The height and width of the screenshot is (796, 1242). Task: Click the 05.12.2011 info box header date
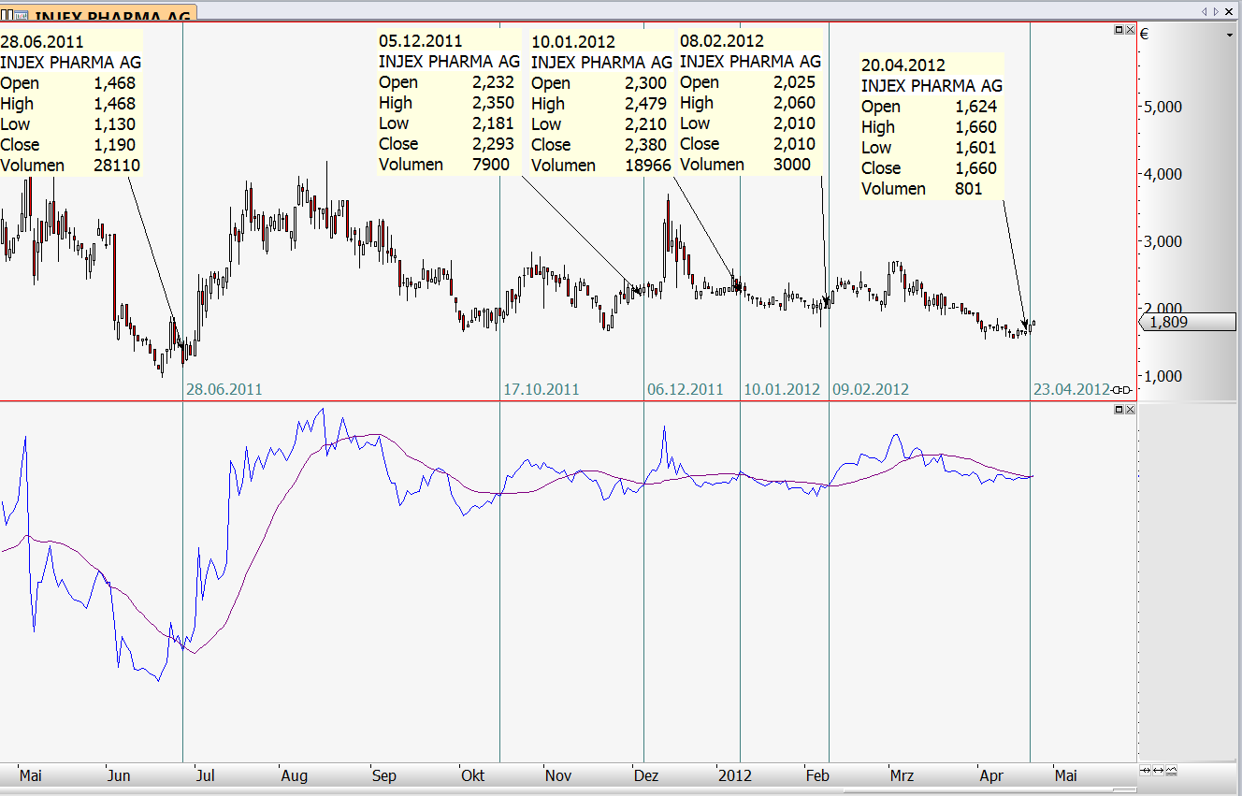click(x=420, y=41)
